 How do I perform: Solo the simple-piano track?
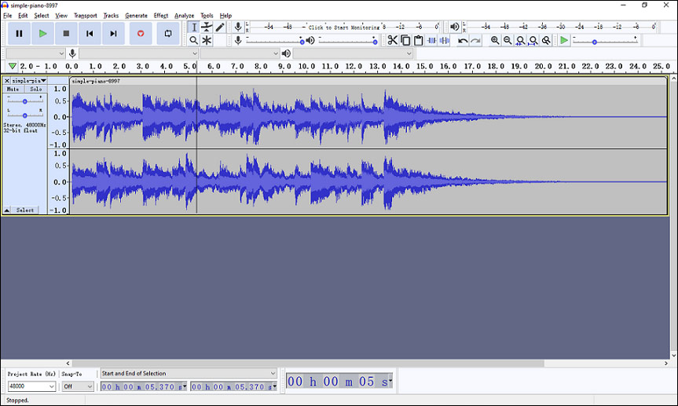point(36,89)
